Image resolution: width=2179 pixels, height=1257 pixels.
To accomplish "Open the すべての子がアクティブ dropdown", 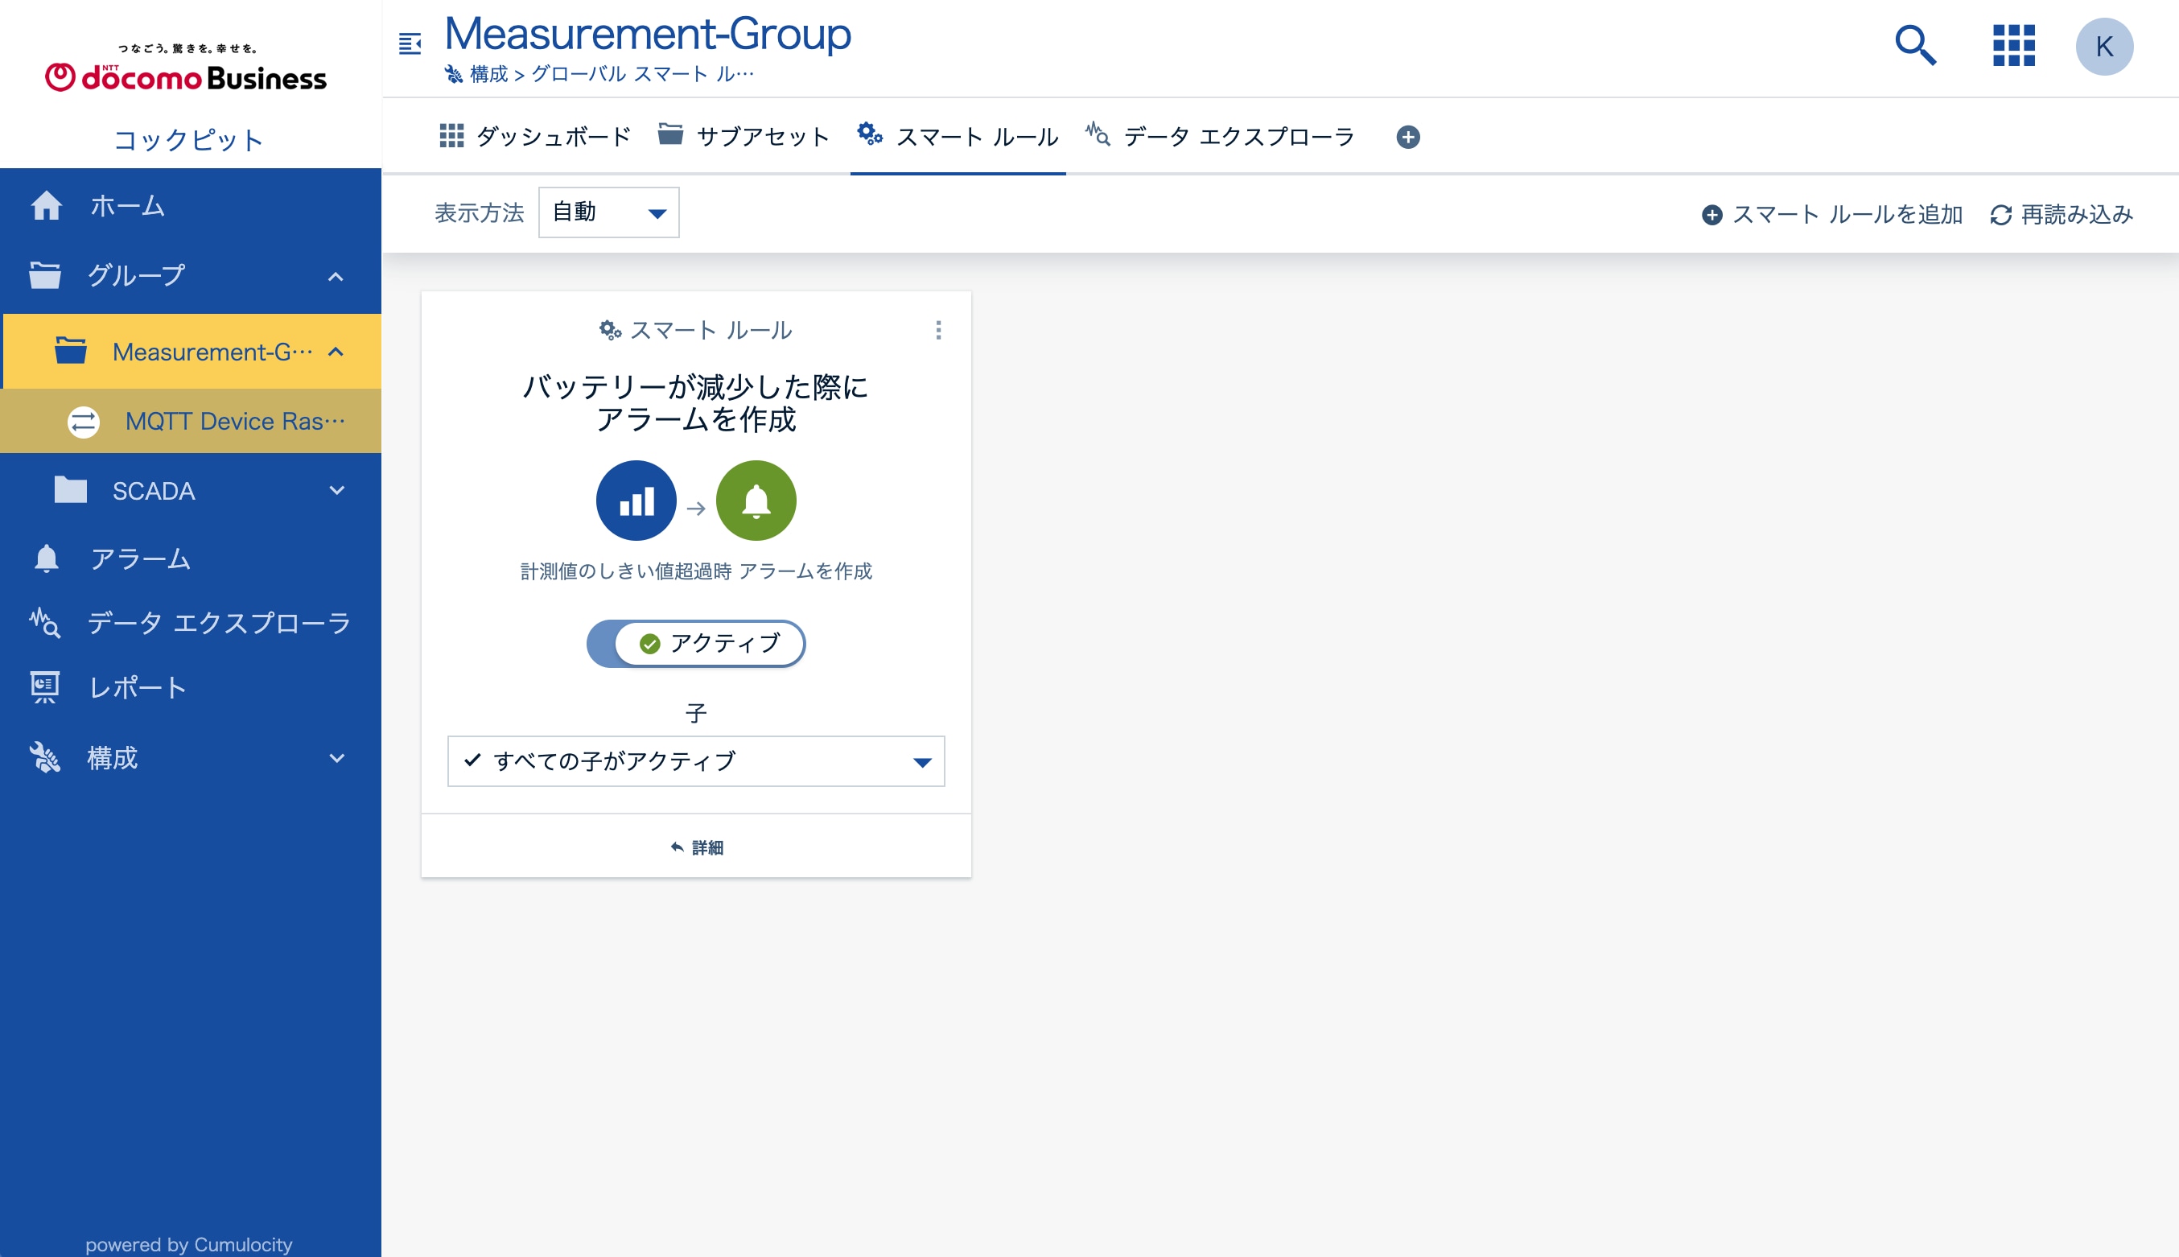I will coord(695,760).
